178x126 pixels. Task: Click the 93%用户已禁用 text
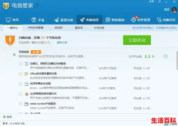pos(108,78)
